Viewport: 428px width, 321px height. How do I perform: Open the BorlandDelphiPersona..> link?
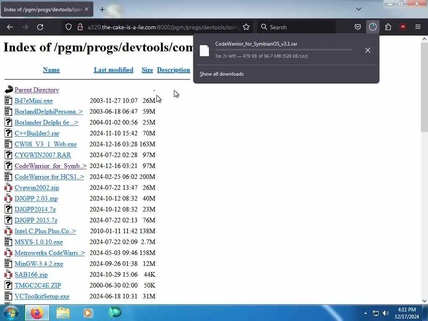48,112
